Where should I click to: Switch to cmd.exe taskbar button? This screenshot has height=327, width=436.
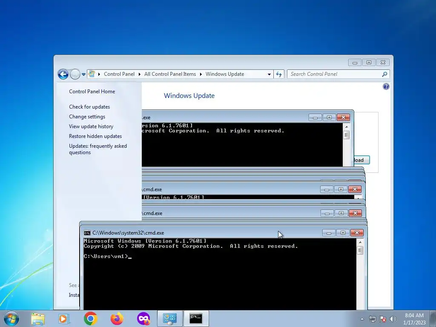click(196, 318)
